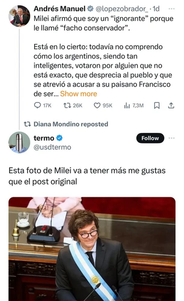Follow the termo account
Viewport: 184px width, 301px height.
[x=150, y=138]
